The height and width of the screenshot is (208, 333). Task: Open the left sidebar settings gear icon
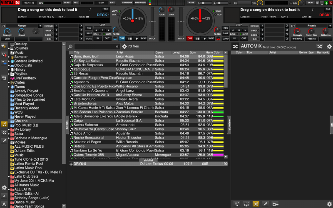4,188
